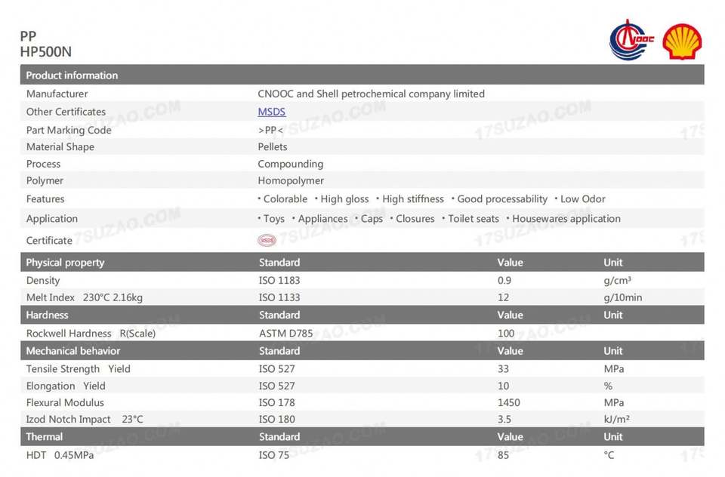Click the Density row label
This screenshot has height=477, width=725.
point(43,281)
